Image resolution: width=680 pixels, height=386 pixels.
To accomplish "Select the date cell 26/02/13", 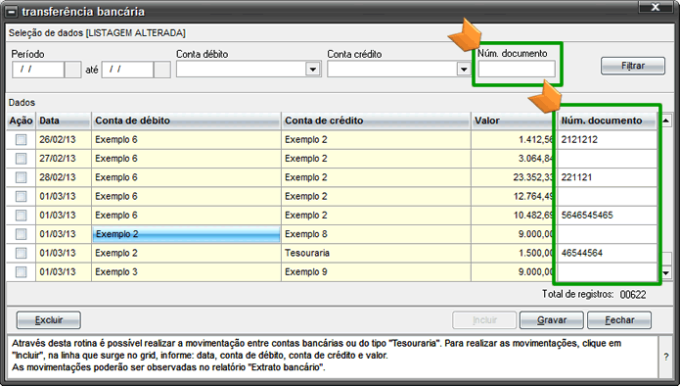I will tap(64, 140).
